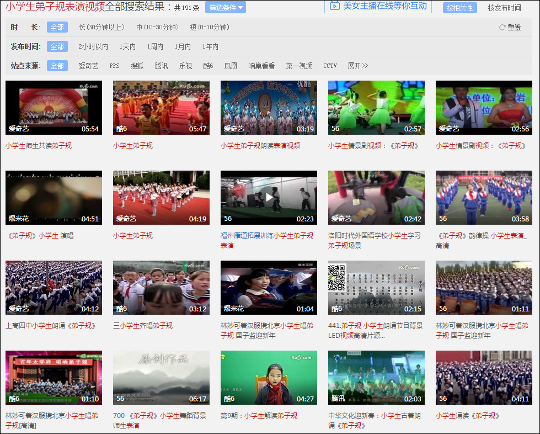The image size is (540, 434).
Task: Click the 重置 reset icon
Action: click(502, 27)
